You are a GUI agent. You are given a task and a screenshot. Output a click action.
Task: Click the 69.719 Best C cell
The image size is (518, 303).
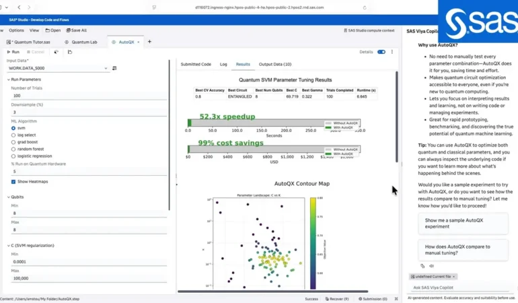[293, 96]
